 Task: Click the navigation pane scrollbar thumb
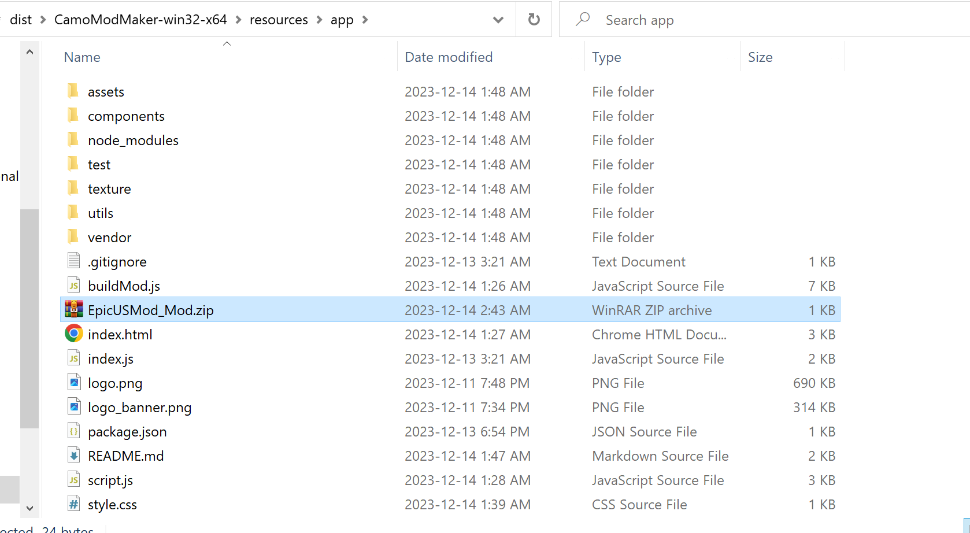point(29,319)
